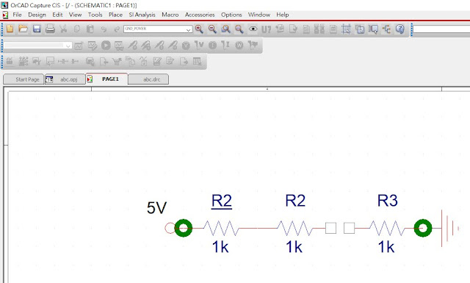Switch to the abc.opj tab

(x=65, y=79)
